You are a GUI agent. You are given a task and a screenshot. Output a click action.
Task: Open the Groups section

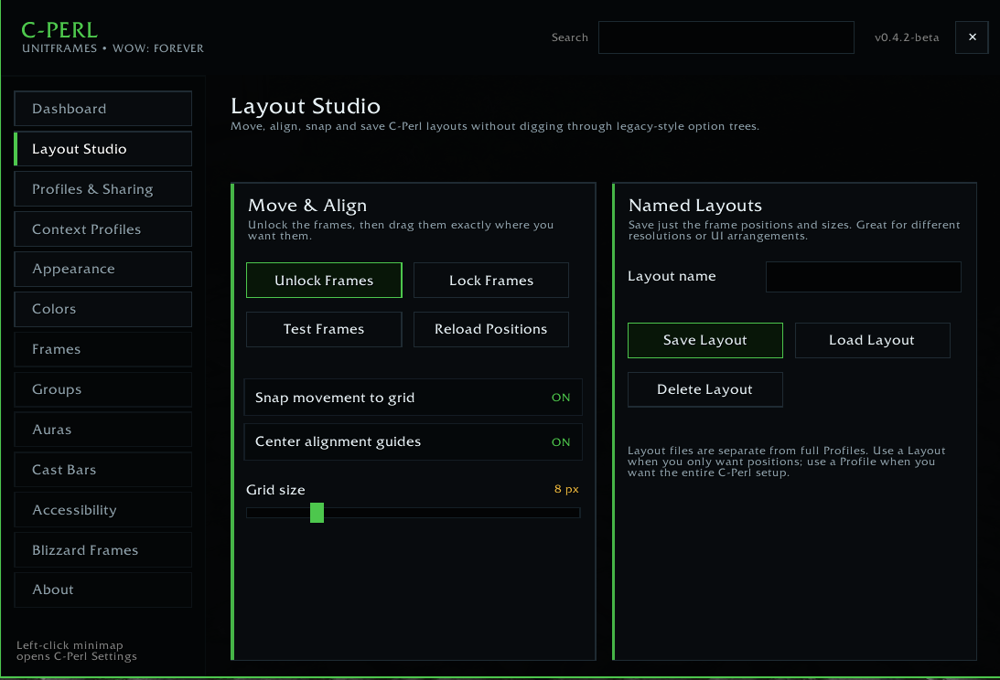tap(102, 389)
